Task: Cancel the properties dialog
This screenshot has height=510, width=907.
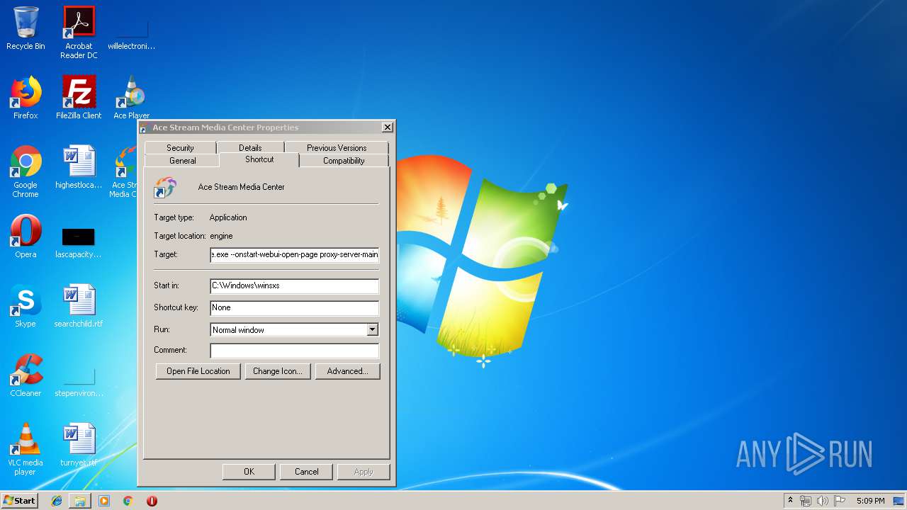Action: (307, 472)
